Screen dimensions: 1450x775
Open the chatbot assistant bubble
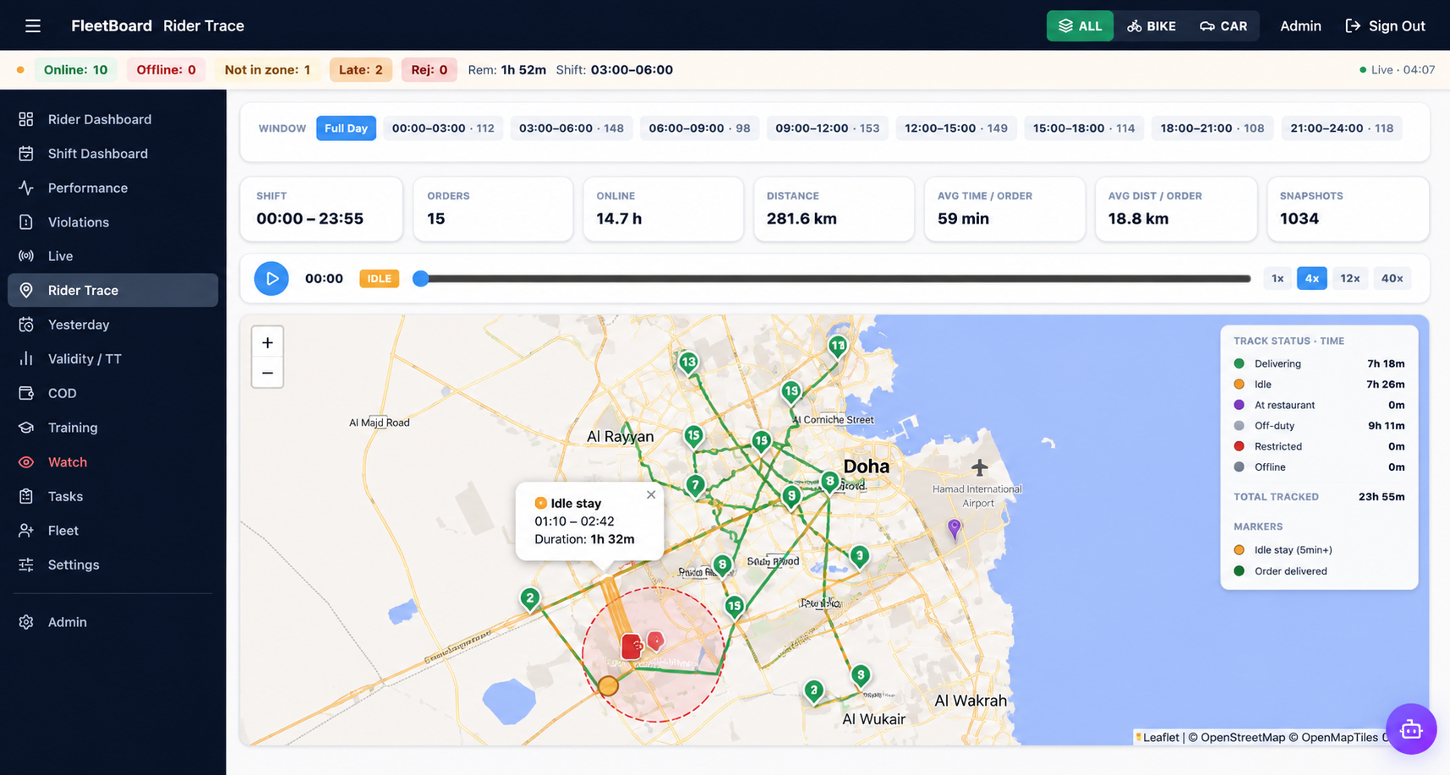(x=1411, y=729)
